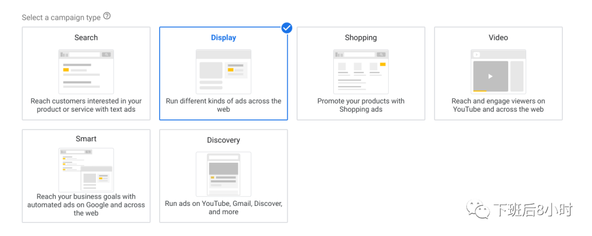Select the Search campaign type card

[x=86, y=73]
